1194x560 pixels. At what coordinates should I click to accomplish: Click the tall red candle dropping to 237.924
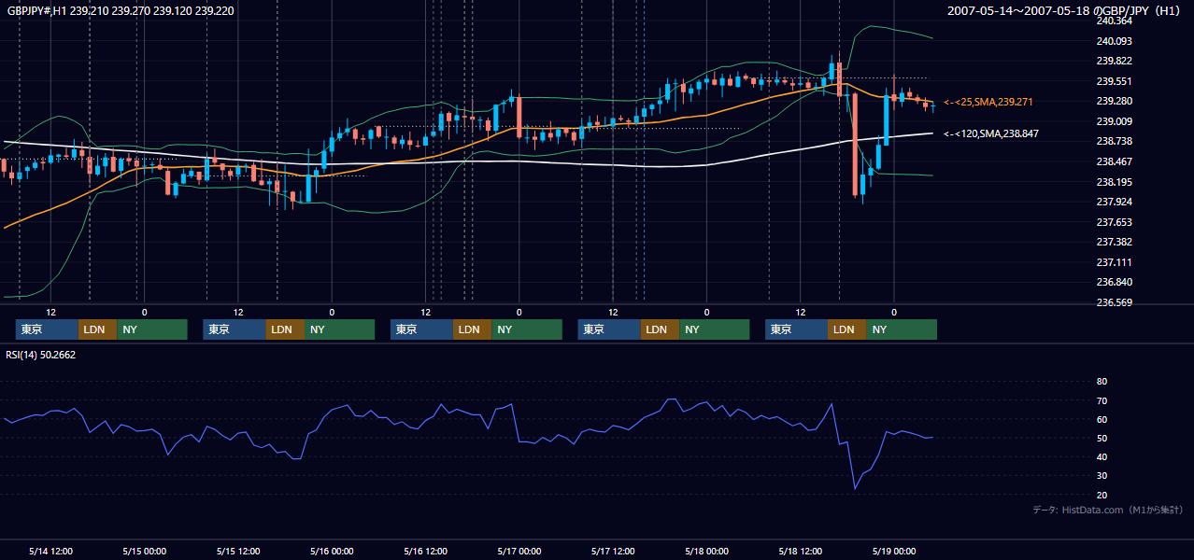(x=855, y=143)
